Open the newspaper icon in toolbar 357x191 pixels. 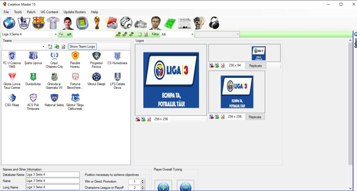(x=184, y=23)
